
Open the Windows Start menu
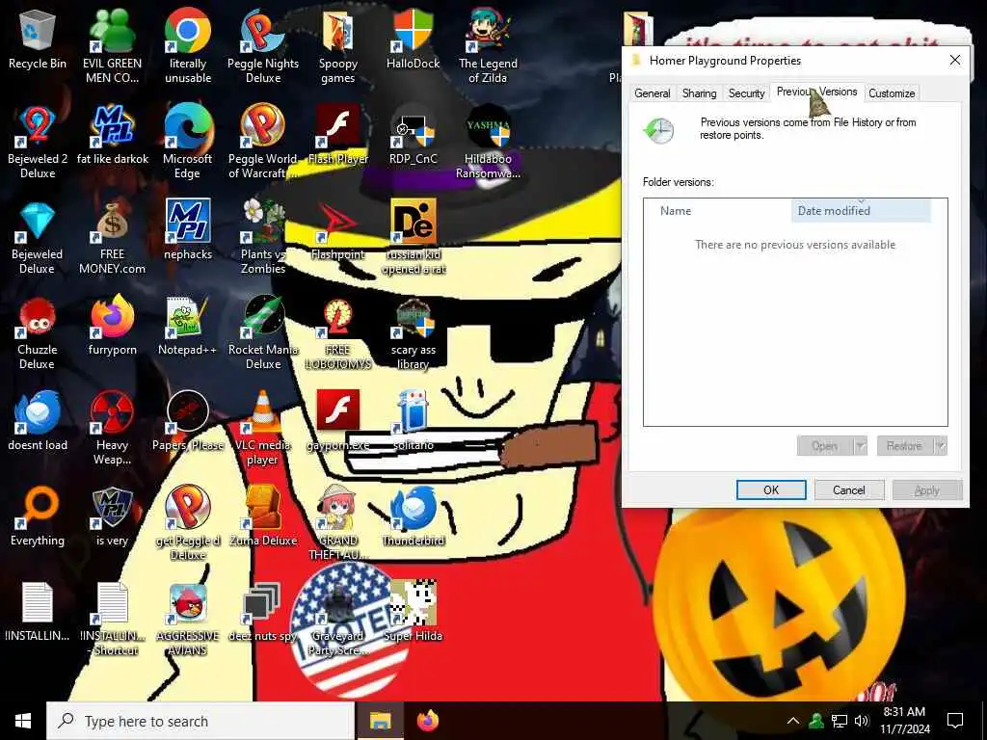point(23,721)
